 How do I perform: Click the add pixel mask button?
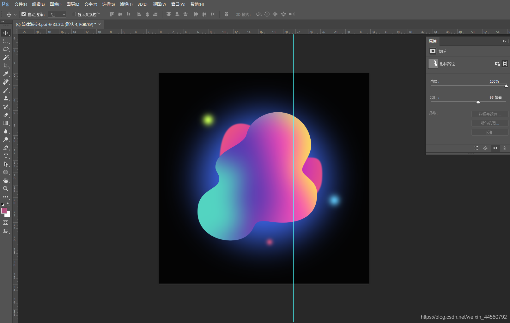point(497,64)
